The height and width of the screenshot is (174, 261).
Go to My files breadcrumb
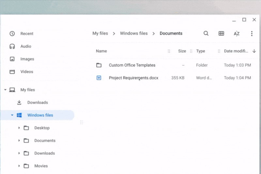[x=100, y=33]
